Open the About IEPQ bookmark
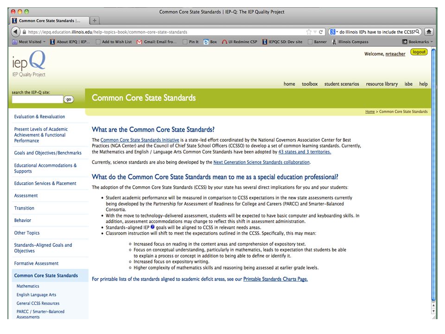The image size is (445, 334). tap(70, 42)
